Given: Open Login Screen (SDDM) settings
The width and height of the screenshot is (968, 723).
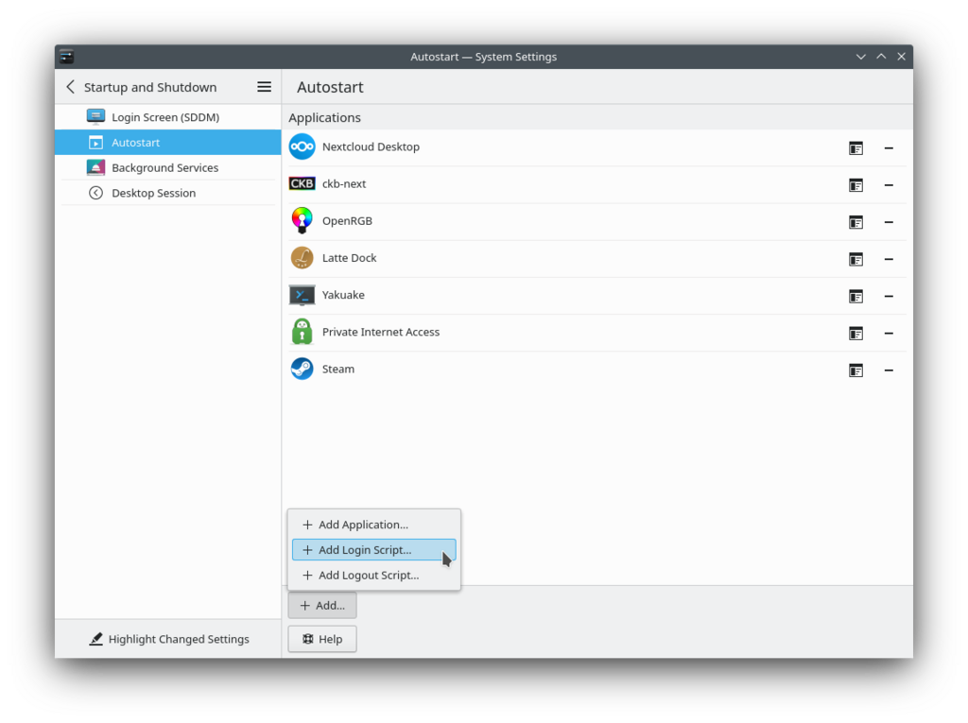Looking at the screenshot, I should (164, 117).
